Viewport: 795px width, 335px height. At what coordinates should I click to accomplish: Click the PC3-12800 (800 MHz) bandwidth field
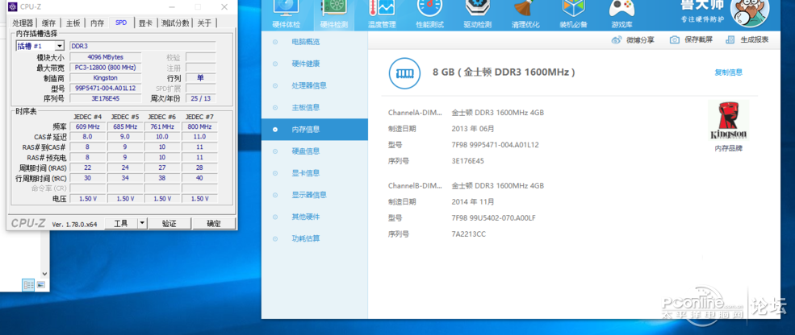point(105,68)
